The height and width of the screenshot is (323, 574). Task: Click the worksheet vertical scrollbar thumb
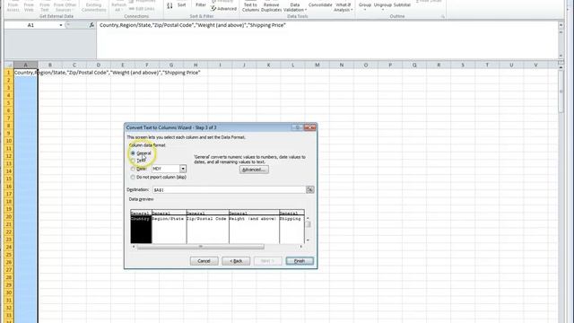[x=561, y=92]
